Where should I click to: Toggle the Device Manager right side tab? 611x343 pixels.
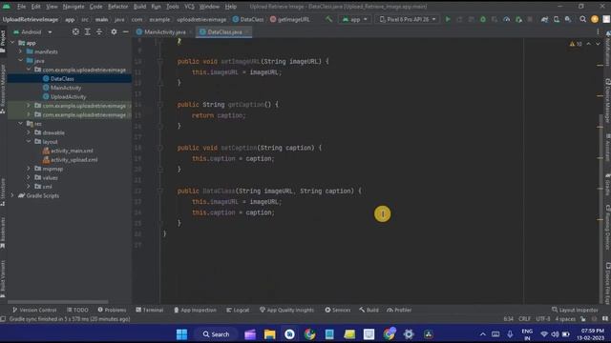[x=607, y=101]
